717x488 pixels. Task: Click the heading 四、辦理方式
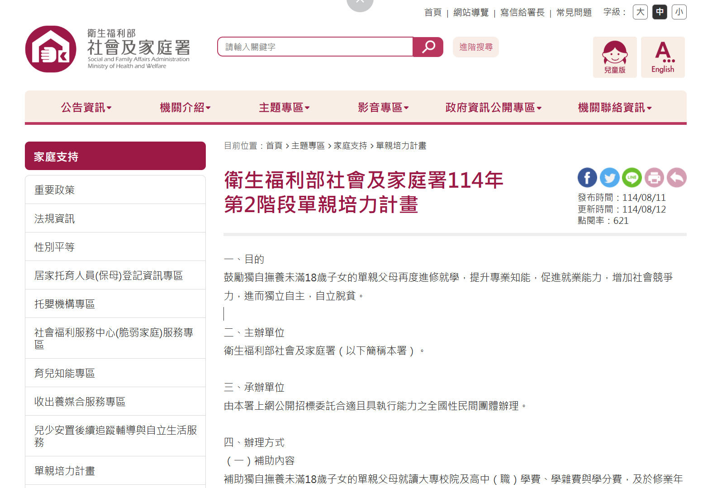254,442
